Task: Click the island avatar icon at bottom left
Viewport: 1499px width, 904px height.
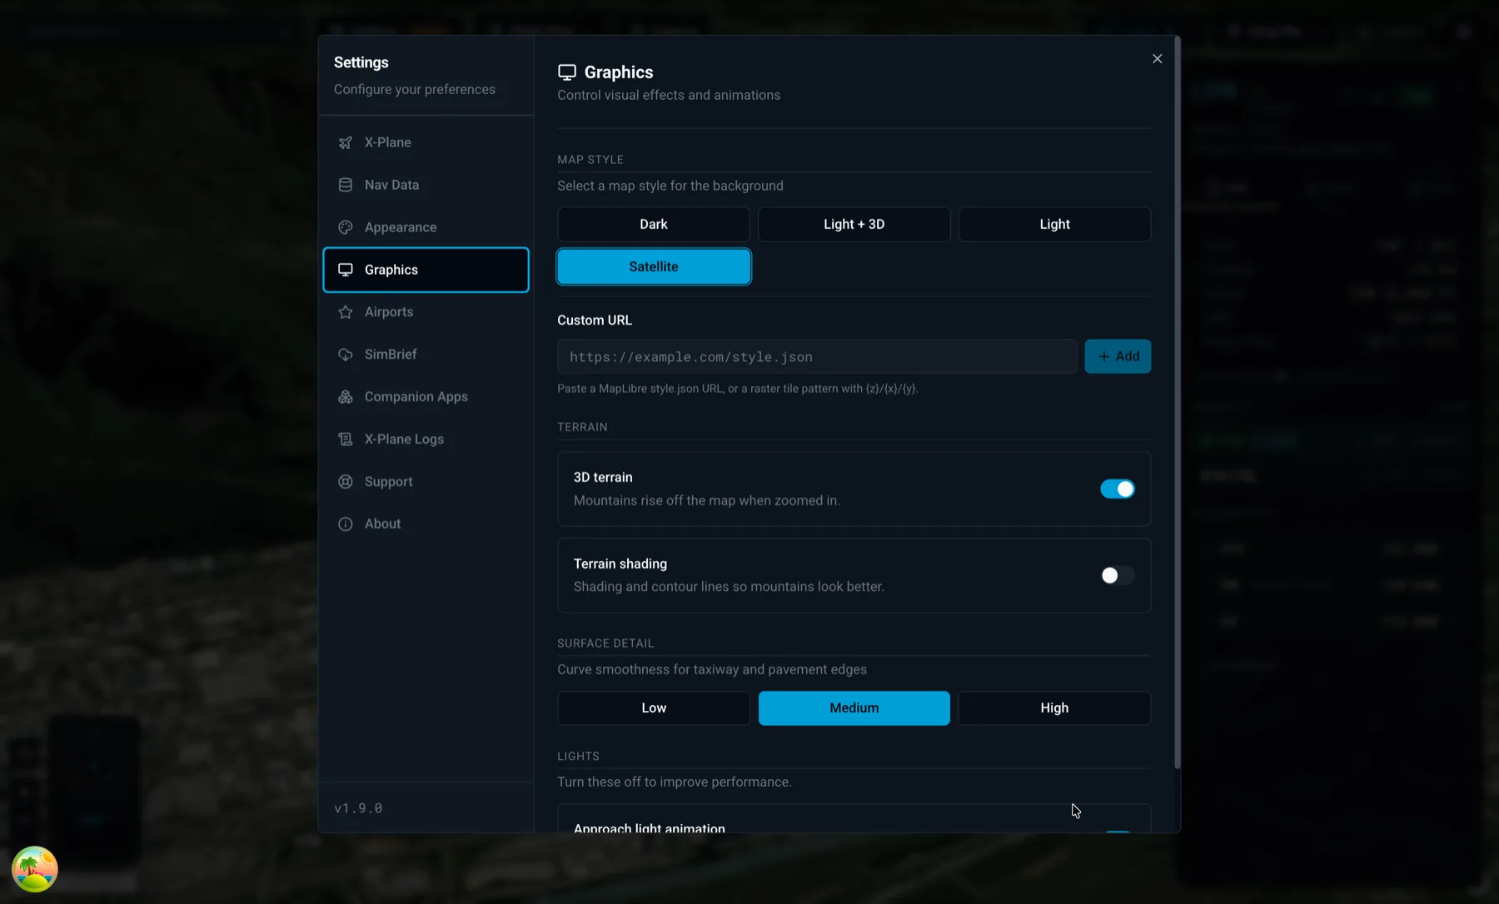Action: [x=34, y=869]
